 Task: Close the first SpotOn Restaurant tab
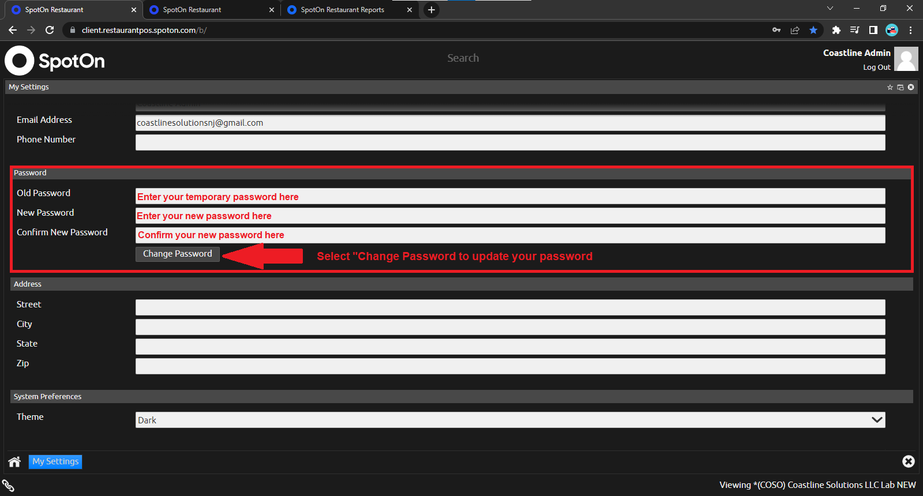(134, 10)
